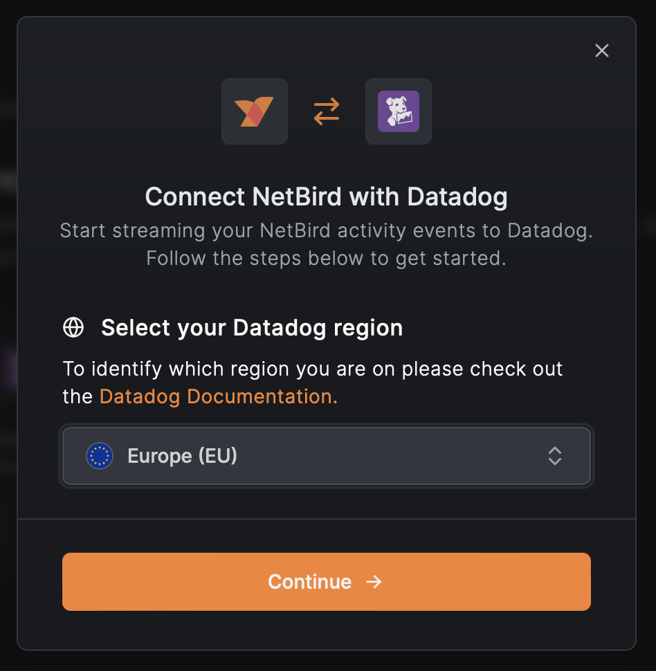Click the EU flag icon in region selector

[99, 455]
